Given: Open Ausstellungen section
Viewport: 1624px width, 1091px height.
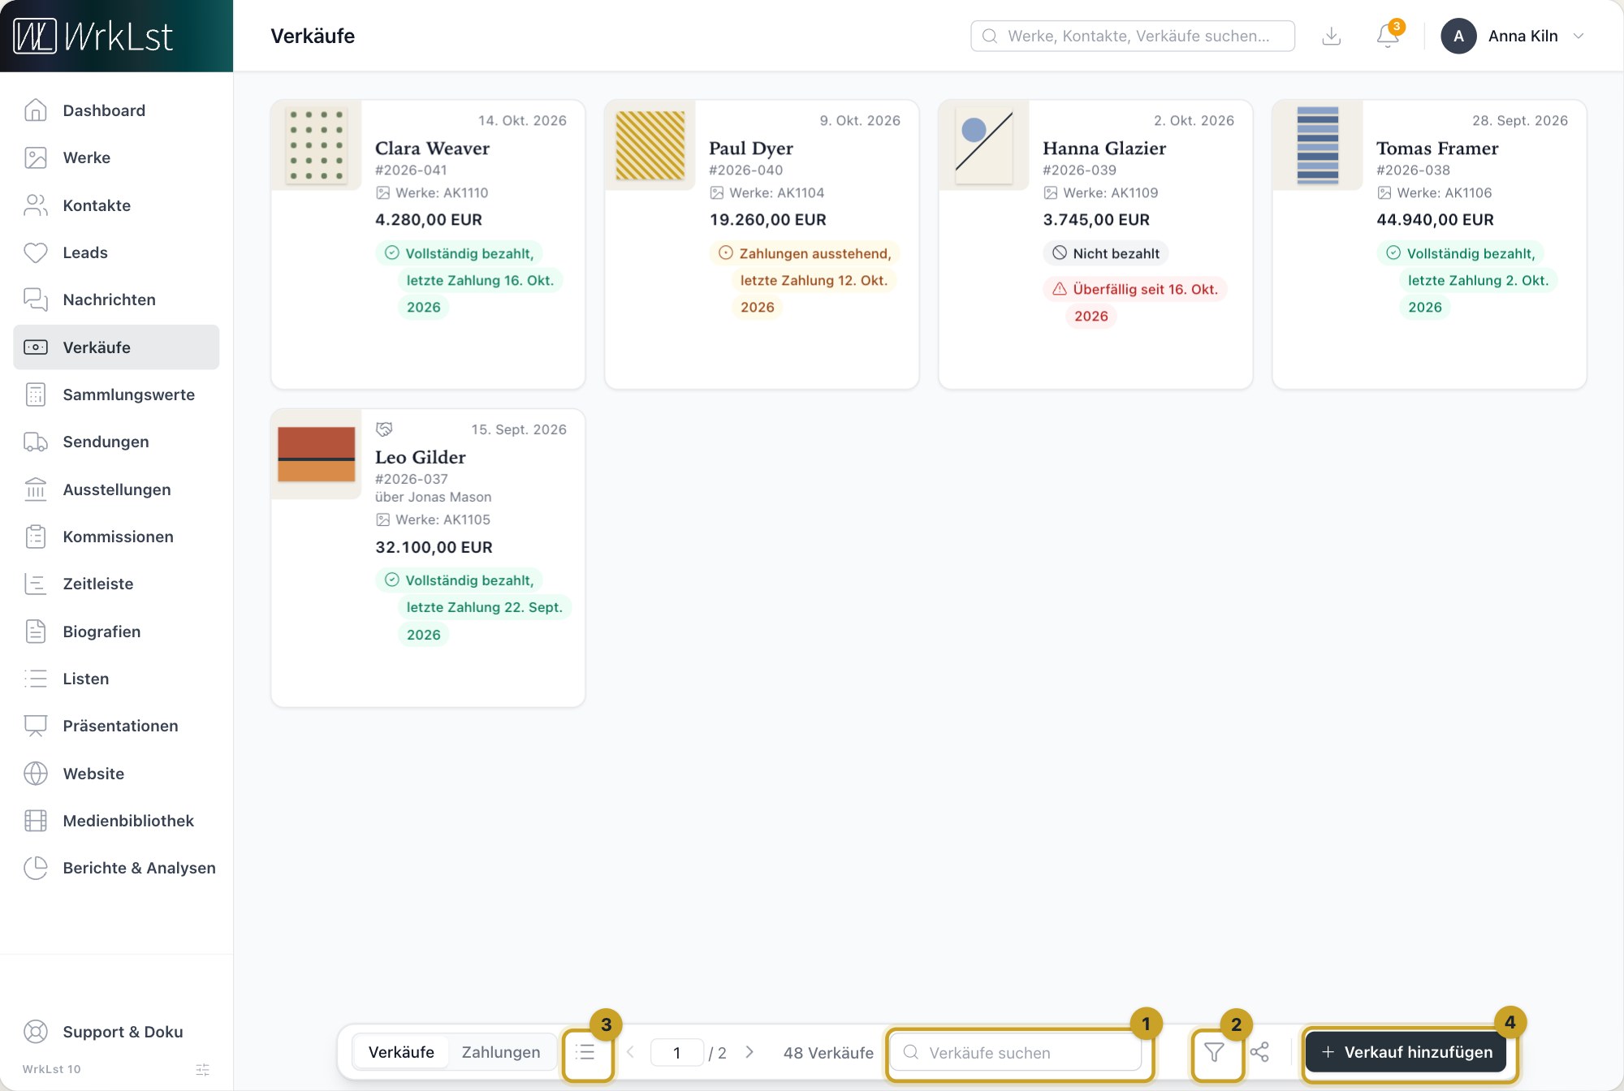Looking at the screenshot, I should pos(116,489).
